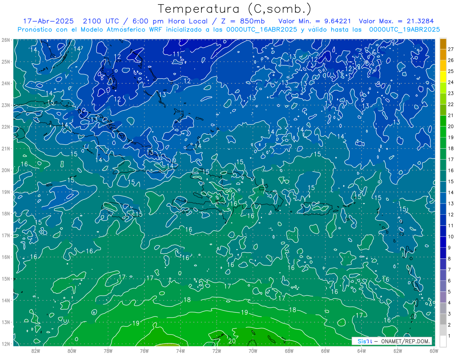Click the title 'Temperatura (C,somb.)'
Image resolution: width=461 pixels, height=356 pixels.
point(235,9)
